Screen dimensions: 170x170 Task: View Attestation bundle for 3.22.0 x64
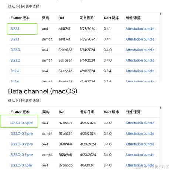tap(140, 50)
